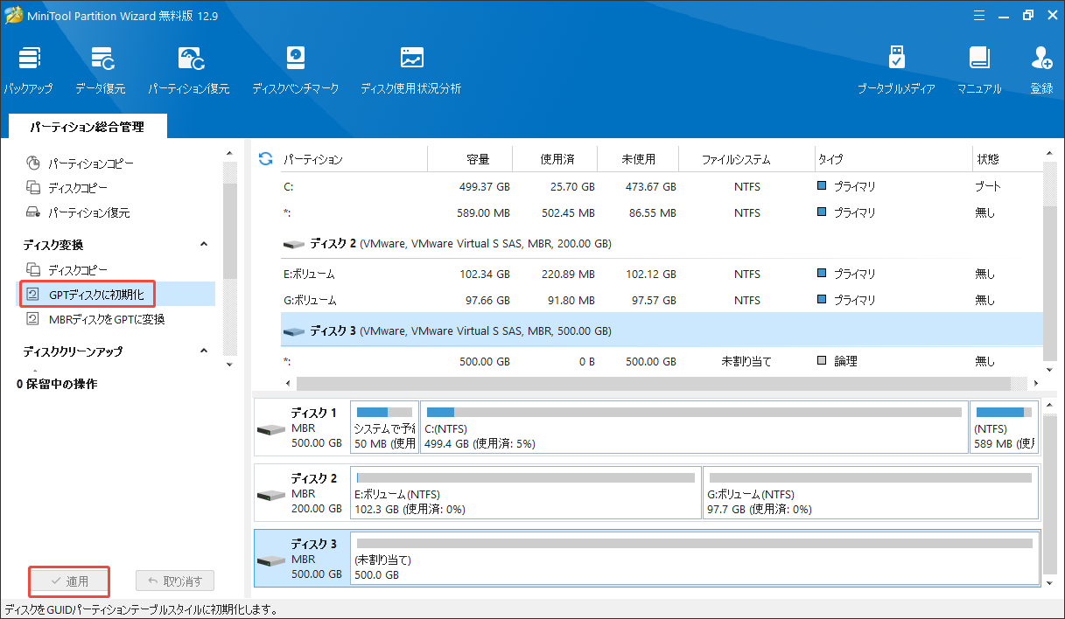Sort by 未使用 column header

(x=638, y=159)
